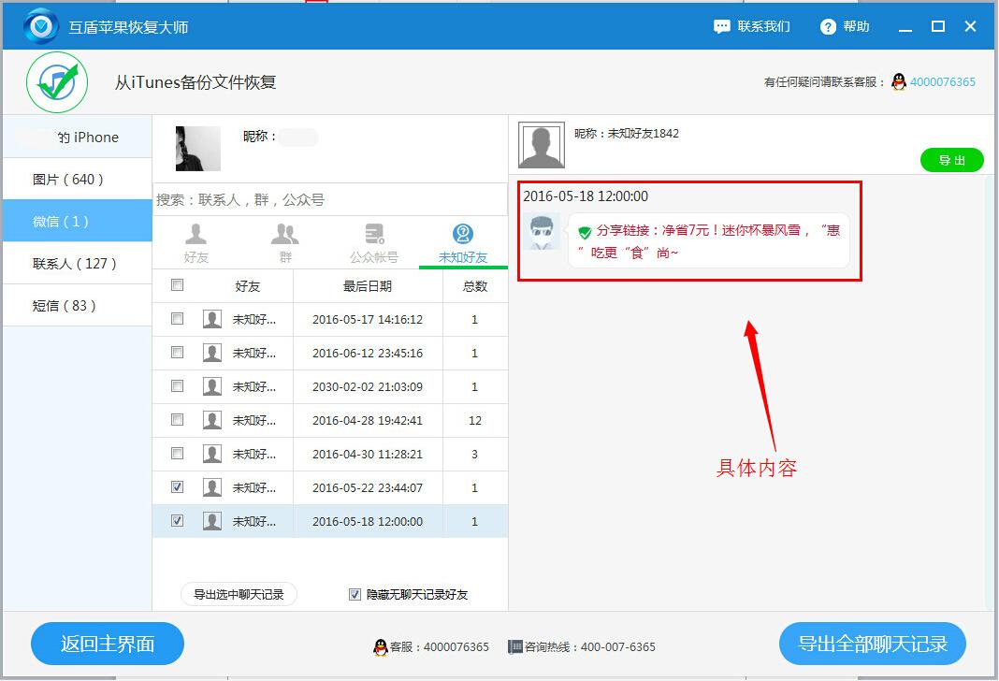This screenshot has height=681, width=999.
Task: Toggle the select-all checkbox in the 好友 column header
Action: (177, 285)
